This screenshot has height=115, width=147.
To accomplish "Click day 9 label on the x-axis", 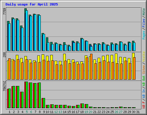I will tap(44, 112).
